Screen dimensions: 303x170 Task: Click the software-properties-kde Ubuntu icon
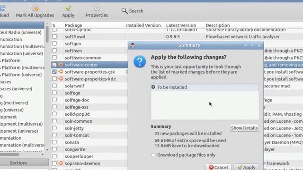click(x=61, y=79)
